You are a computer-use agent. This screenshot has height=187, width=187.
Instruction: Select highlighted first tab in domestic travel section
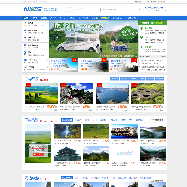[x=67, y=120]
